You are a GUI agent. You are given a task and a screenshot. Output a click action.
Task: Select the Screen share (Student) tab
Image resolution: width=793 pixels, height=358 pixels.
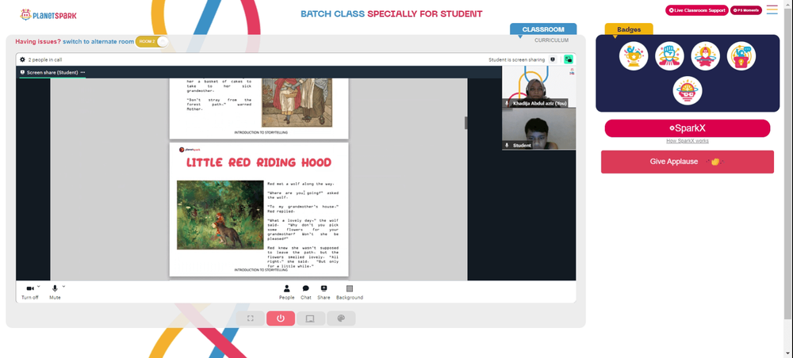pos(52,72)
